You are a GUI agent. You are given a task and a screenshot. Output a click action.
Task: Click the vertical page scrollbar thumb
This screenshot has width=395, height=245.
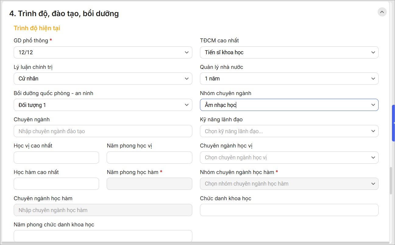pos(391,181)
